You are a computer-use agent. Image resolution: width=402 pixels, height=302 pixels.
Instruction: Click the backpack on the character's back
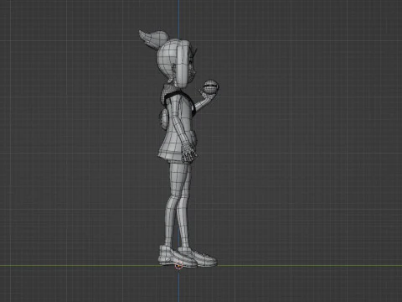point(163,120)
